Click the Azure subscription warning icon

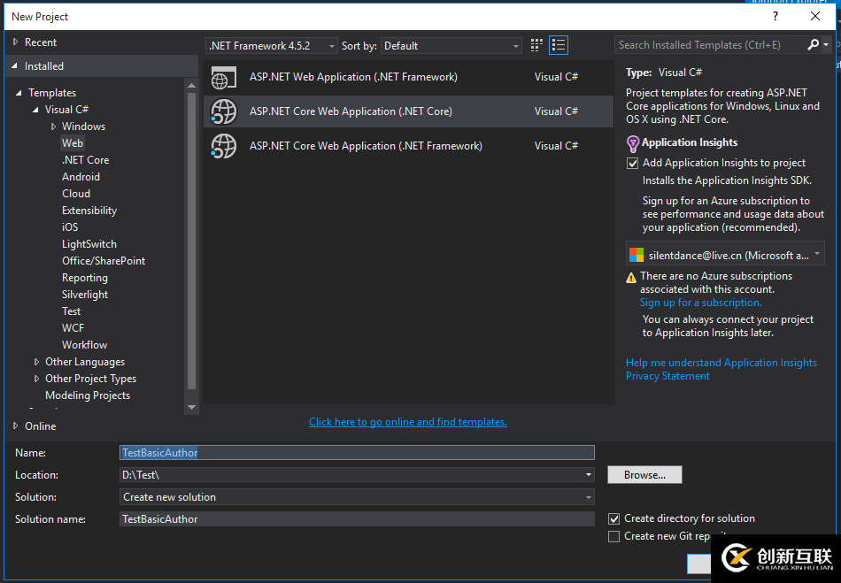(x=631, y=278)
